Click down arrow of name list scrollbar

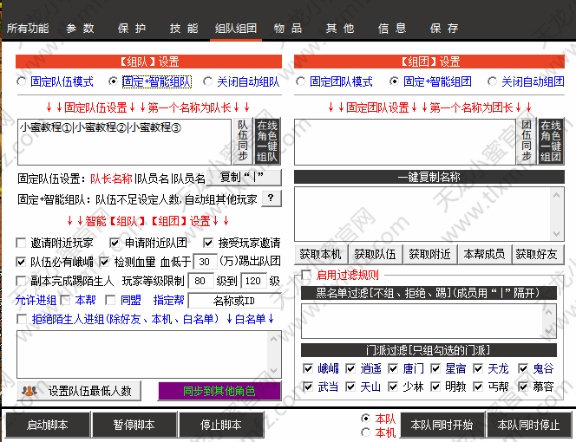click(x=556, y=234)
